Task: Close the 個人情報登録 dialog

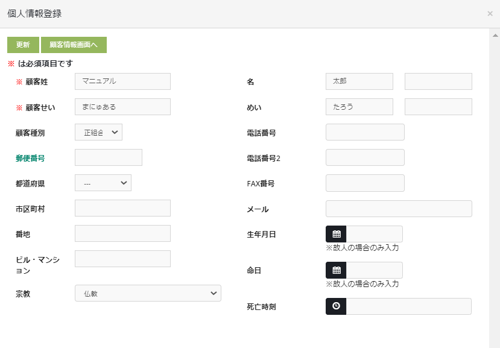Action: click(490, 13)
